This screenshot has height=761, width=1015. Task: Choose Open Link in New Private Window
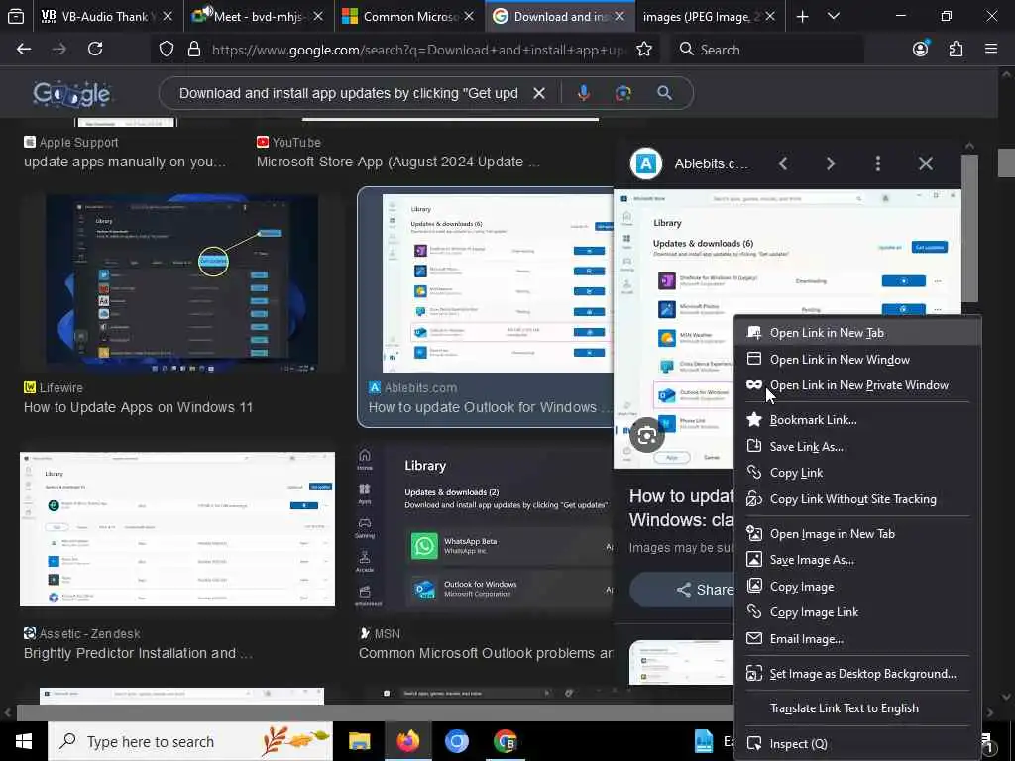pos(858,385)
